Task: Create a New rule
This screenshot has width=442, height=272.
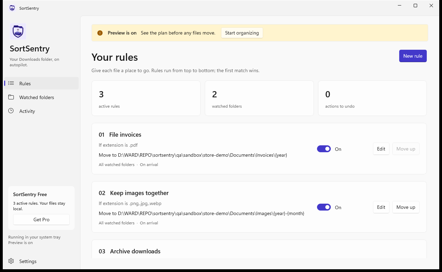Action: (x=413, y=56)
